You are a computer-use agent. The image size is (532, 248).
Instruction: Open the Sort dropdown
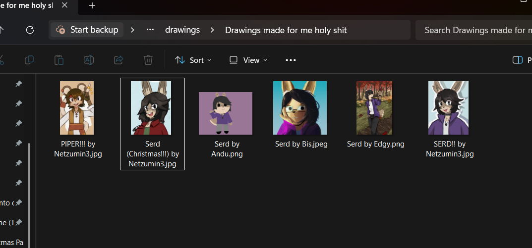click(193, 60)
